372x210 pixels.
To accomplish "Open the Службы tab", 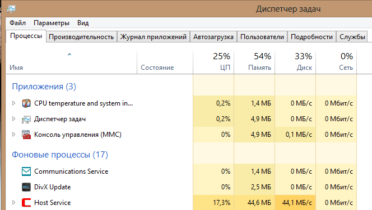I will (352, 37).
